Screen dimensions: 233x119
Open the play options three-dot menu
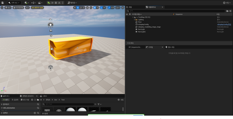(x=62, y=3)
